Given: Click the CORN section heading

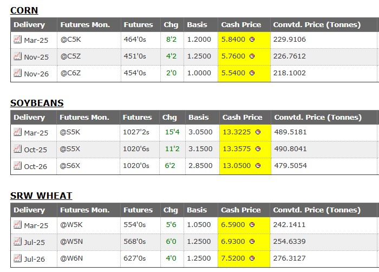Looking at the screenshot, I should pos(24,10).
